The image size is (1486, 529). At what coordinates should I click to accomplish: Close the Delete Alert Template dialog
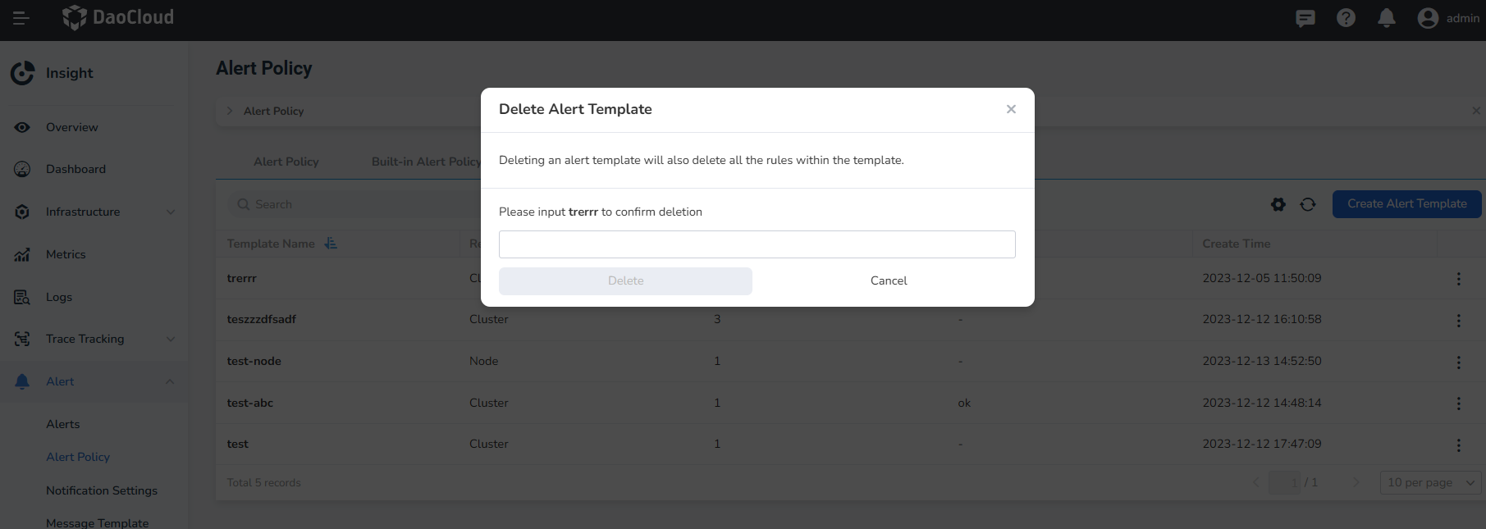coord(1011,109)
